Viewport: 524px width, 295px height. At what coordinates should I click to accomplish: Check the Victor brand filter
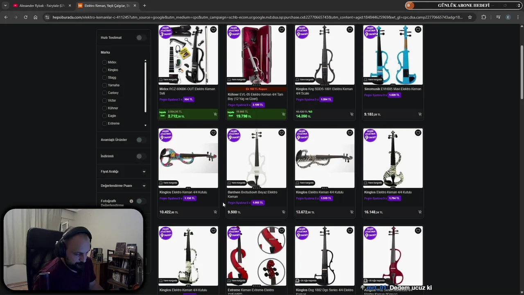tap(104, 100)
